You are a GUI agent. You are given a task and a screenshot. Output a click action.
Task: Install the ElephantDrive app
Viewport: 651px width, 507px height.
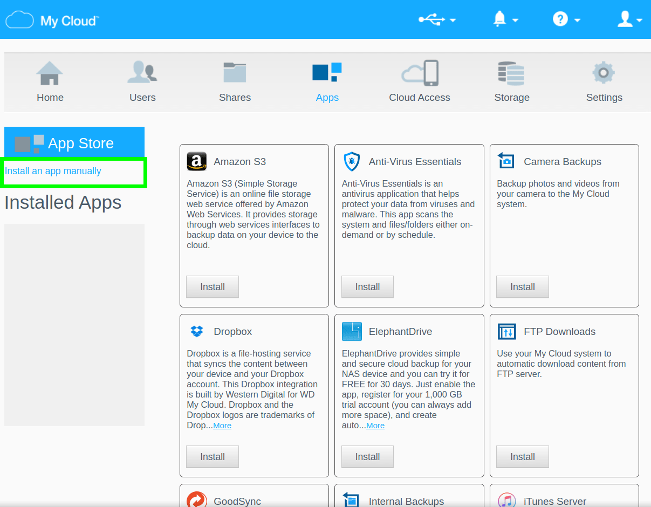[367, 457]
